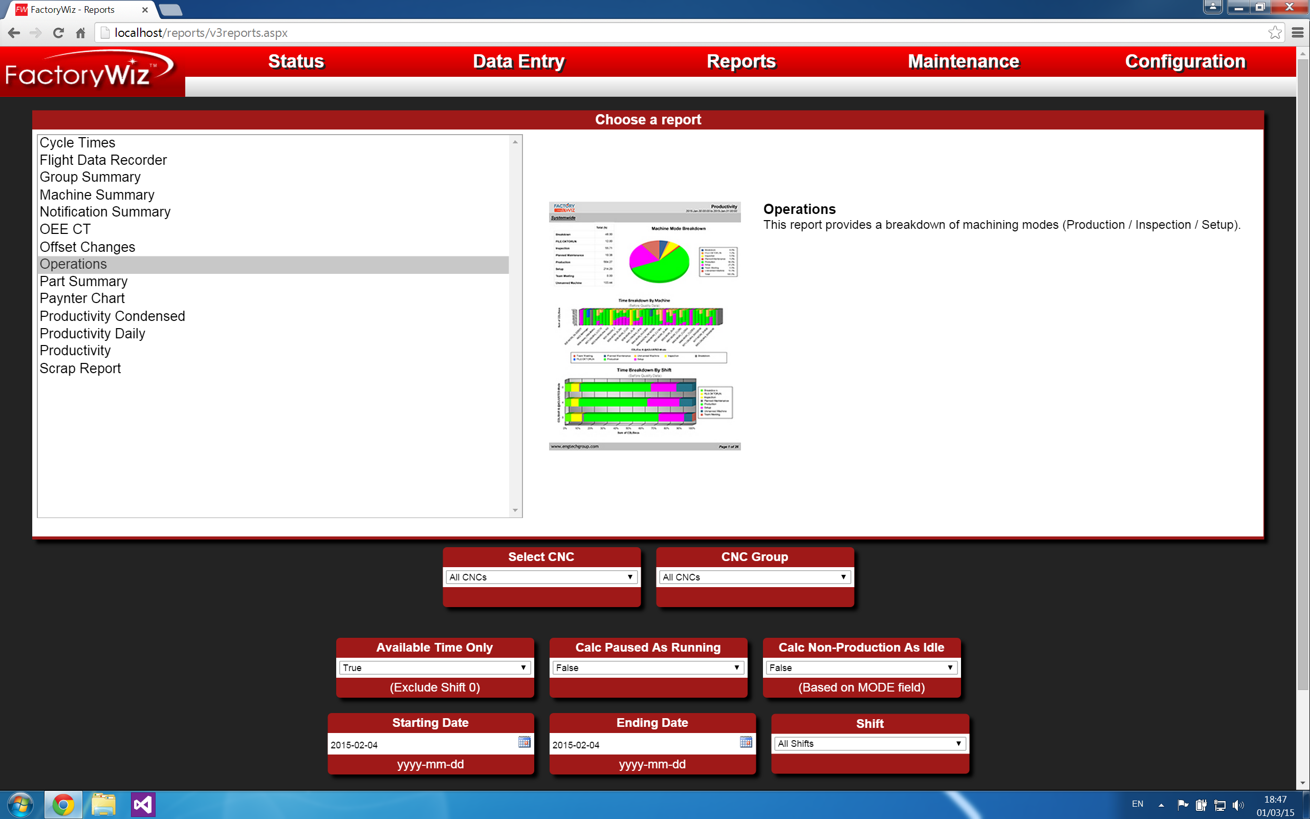This screenshot has width=1310, height=819.
Task: Open the Reports menu
Action: tap(741, 61)
